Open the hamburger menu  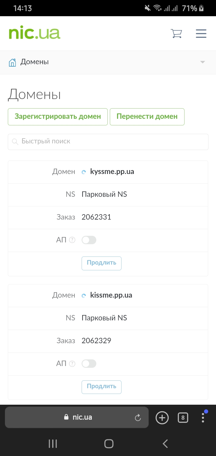pos(201,33)
